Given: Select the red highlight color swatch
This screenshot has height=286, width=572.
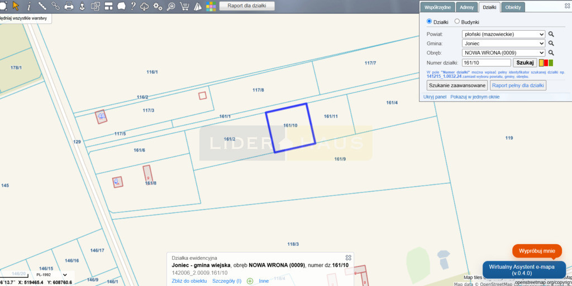Looking at the screenshot, I should [546, 62].
